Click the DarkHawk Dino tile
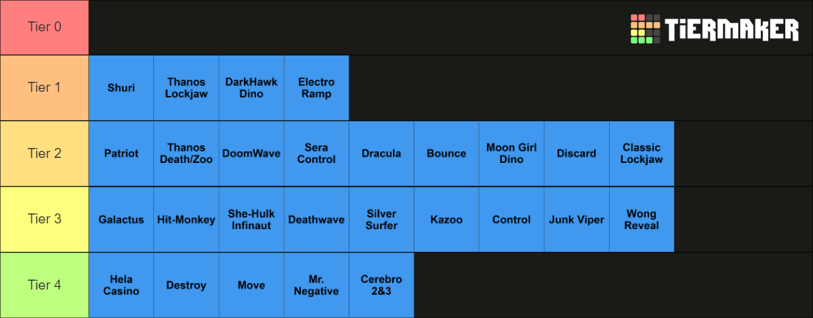813x318 pixels. (x=251, y=88)
